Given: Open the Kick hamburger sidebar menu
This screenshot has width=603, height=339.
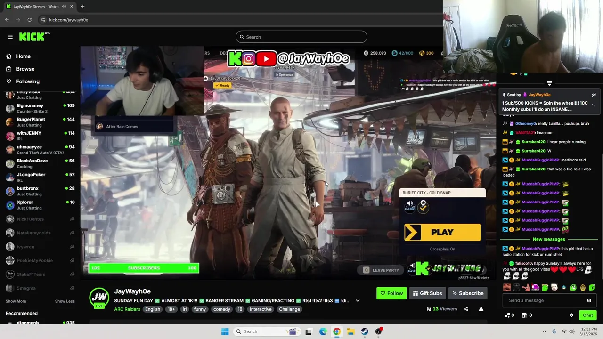Looking at the screenshot, I should pyautogui.click(x=10, y=37).
